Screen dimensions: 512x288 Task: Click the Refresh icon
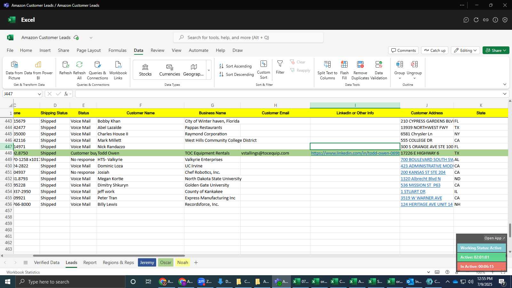coord(66,65)
